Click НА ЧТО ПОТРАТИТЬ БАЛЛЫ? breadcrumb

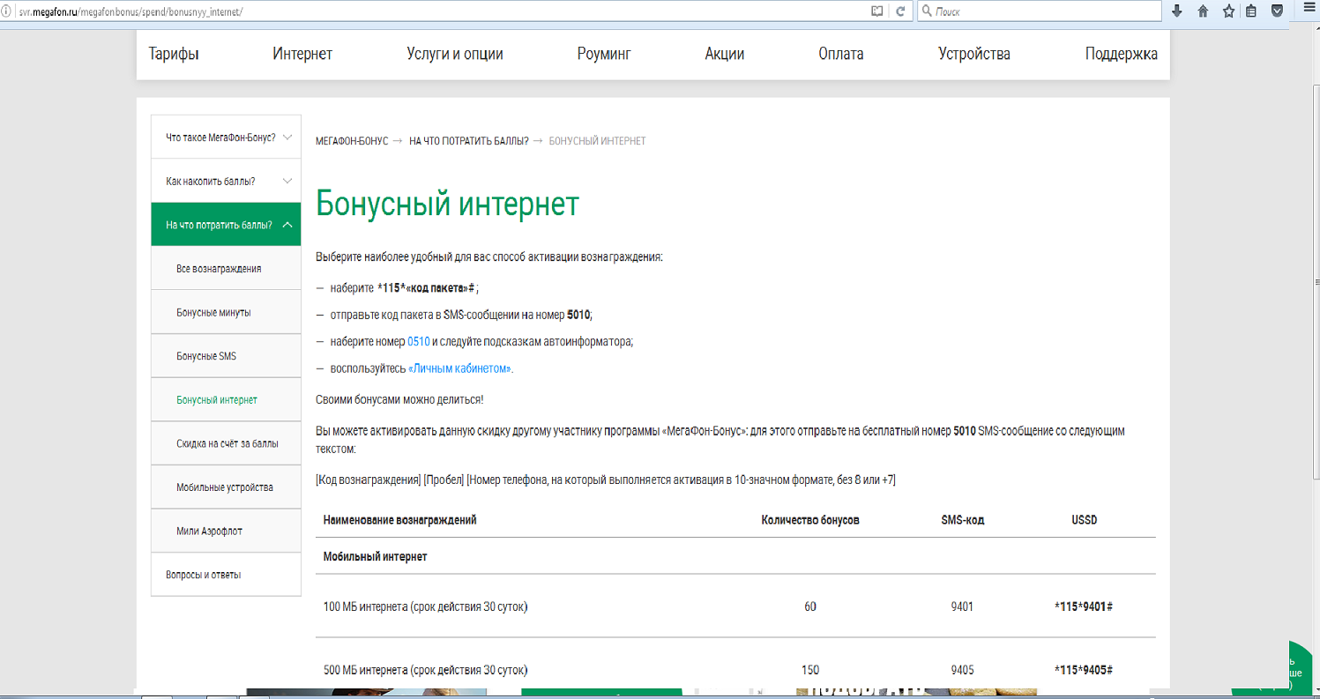coord(469,141)
